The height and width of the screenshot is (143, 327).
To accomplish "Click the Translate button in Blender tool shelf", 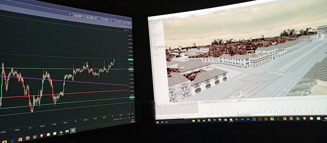I will (x=157, y=26).
